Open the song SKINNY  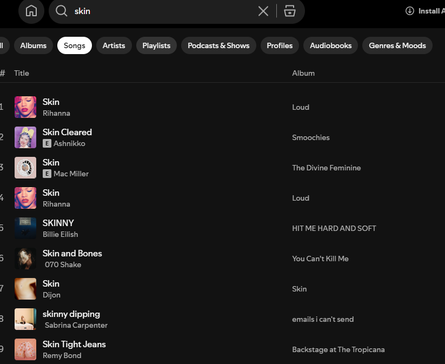coord(58,223)
